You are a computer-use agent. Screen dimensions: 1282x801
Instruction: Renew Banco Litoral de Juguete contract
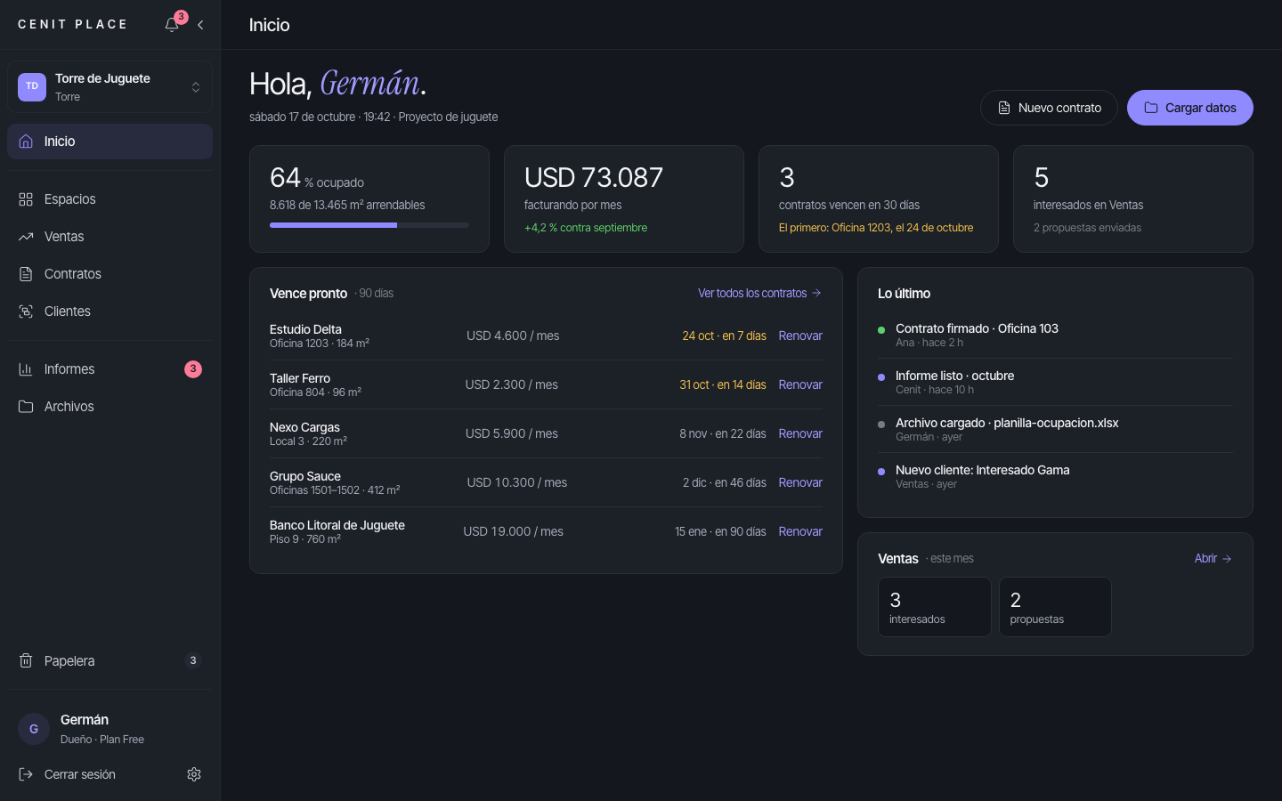[x=800, y=531]
